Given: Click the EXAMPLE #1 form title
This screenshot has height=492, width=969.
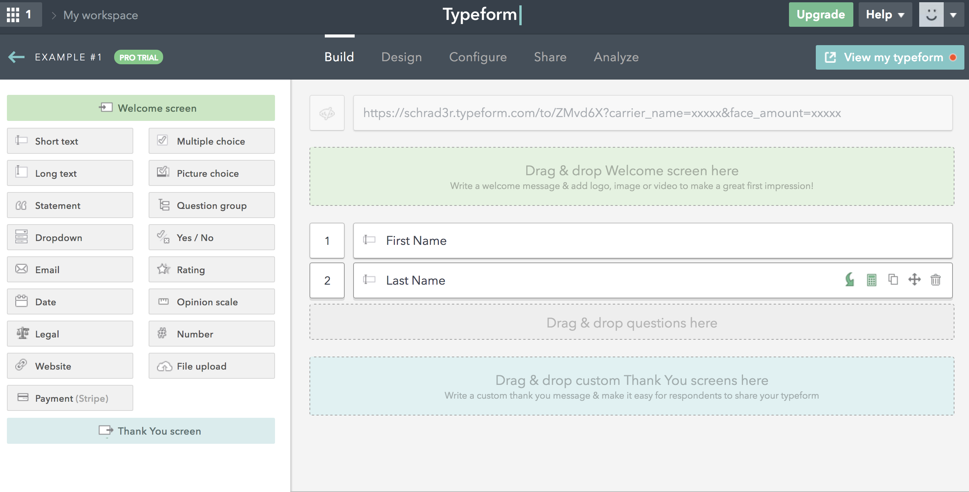Looking at the screenshot, I should click(x=69, y=57).
